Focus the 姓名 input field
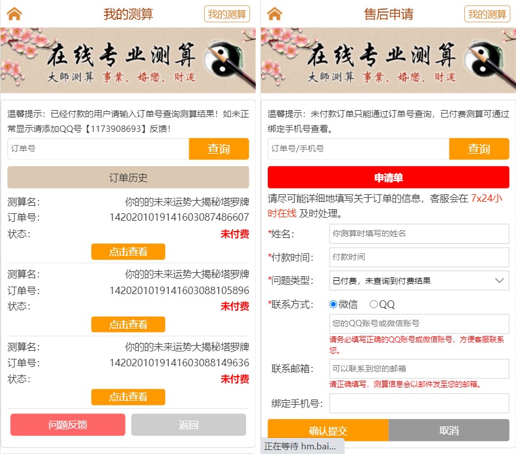Image resolution: width=516 pixels, height=454 pixels. pos(419,233)
